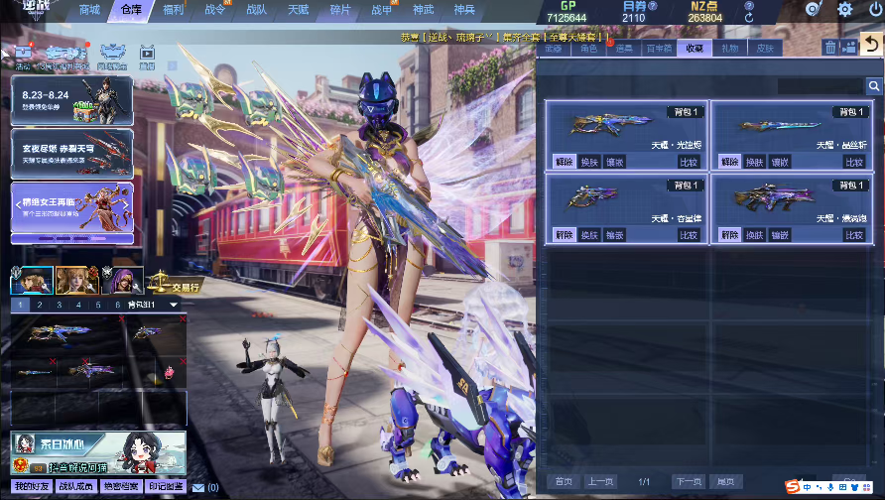
Task: Remove rifle from first backpack slot
Action: pyautogui.click(x=121, y=318)
